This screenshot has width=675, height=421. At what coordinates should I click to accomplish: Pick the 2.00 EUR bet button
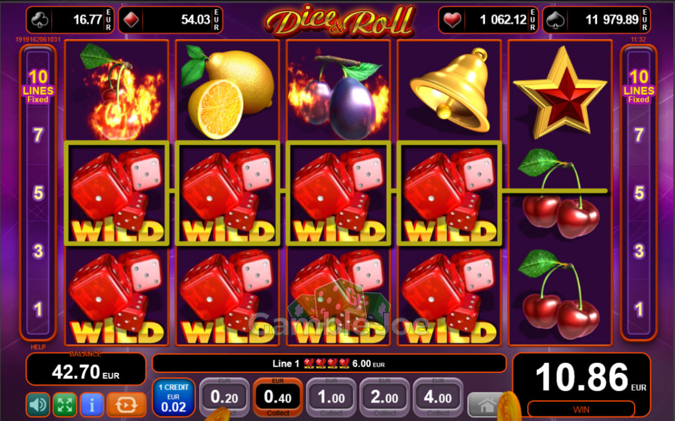coord(385,397)
